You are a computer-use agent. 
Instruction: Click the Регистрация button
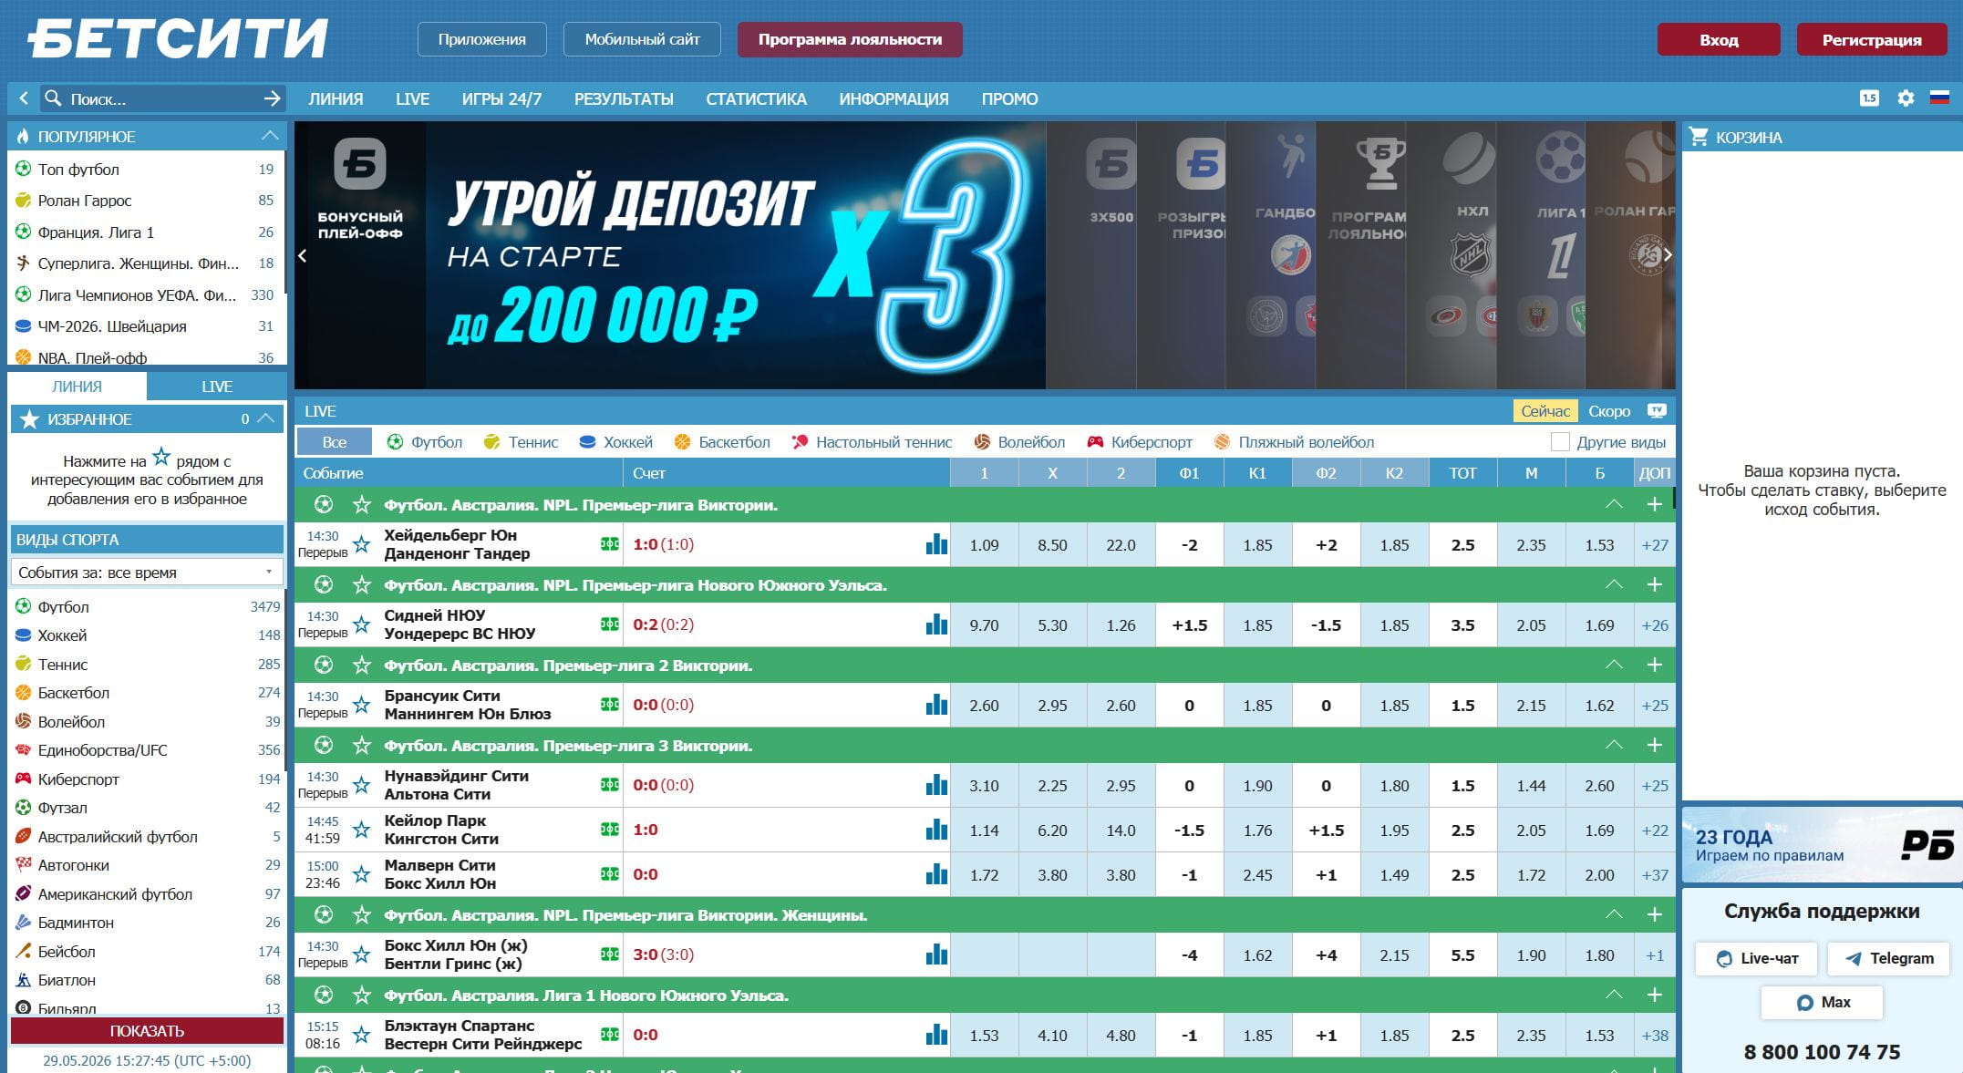pyautogui.click(x=1871, y=39)
